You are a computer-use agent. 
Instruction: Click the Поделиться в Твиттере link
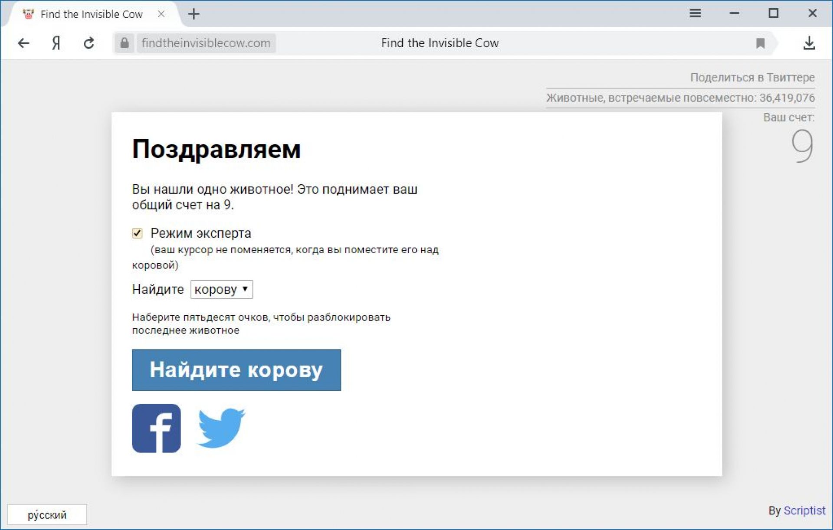pyautogui.click(x=752, y=78)
